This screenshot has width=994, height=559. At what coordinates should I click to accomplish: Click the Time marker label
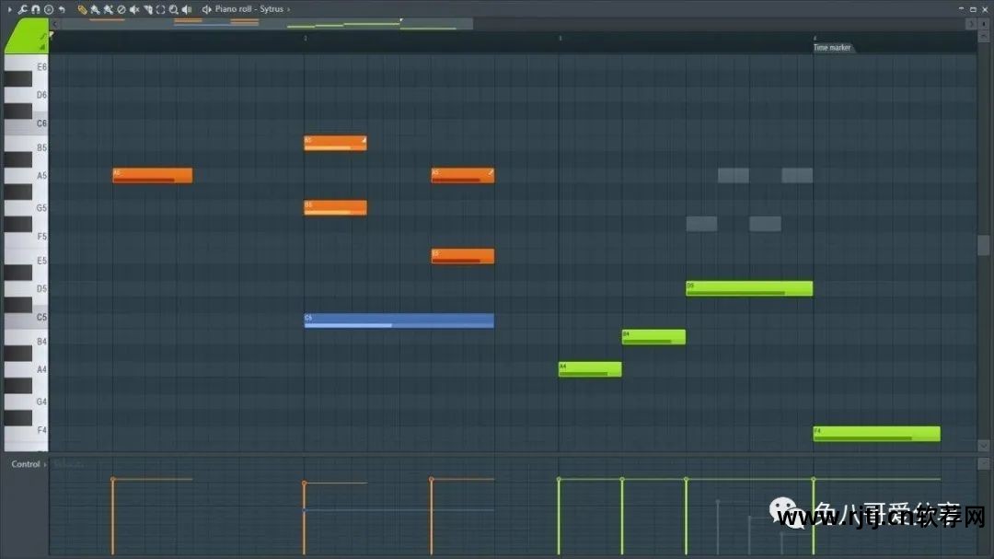pyautogui.click(x=832, y=48)
